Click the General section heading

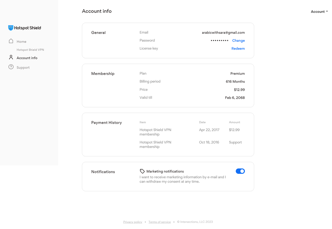coord(98,33)
